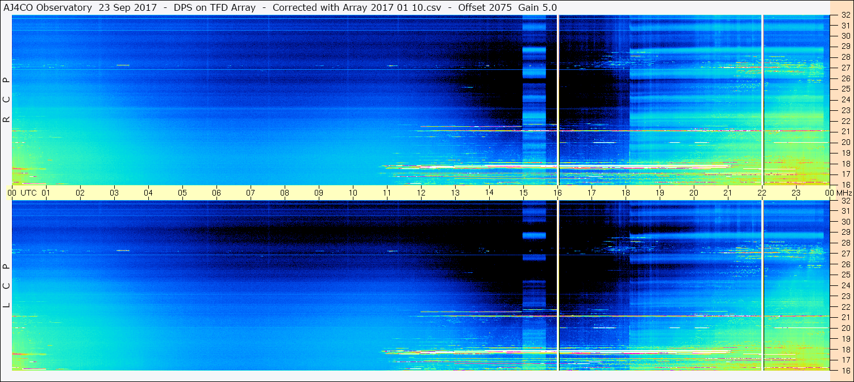
Task: Click the 16 MHz label of LCP panel
Action: point(845,370)
